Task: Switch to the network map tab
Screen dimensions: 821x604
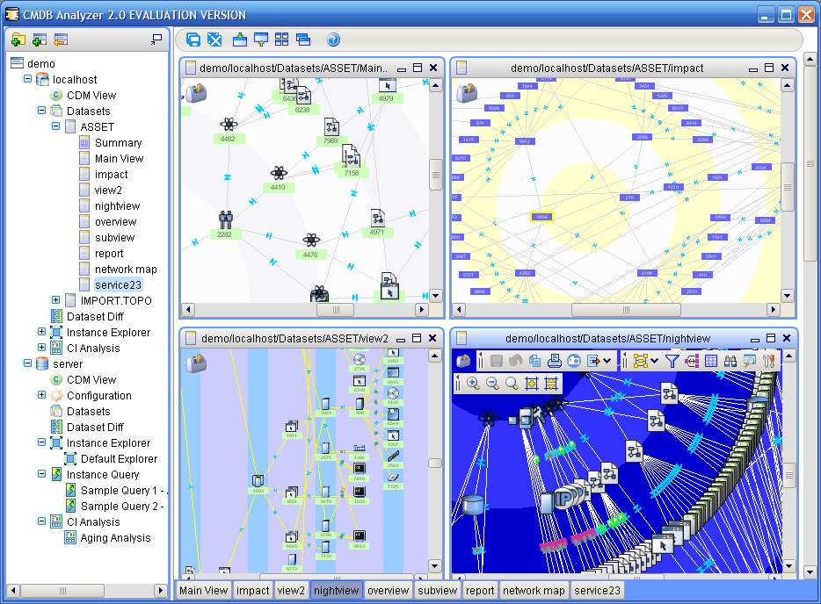Action: click(534, 591)
